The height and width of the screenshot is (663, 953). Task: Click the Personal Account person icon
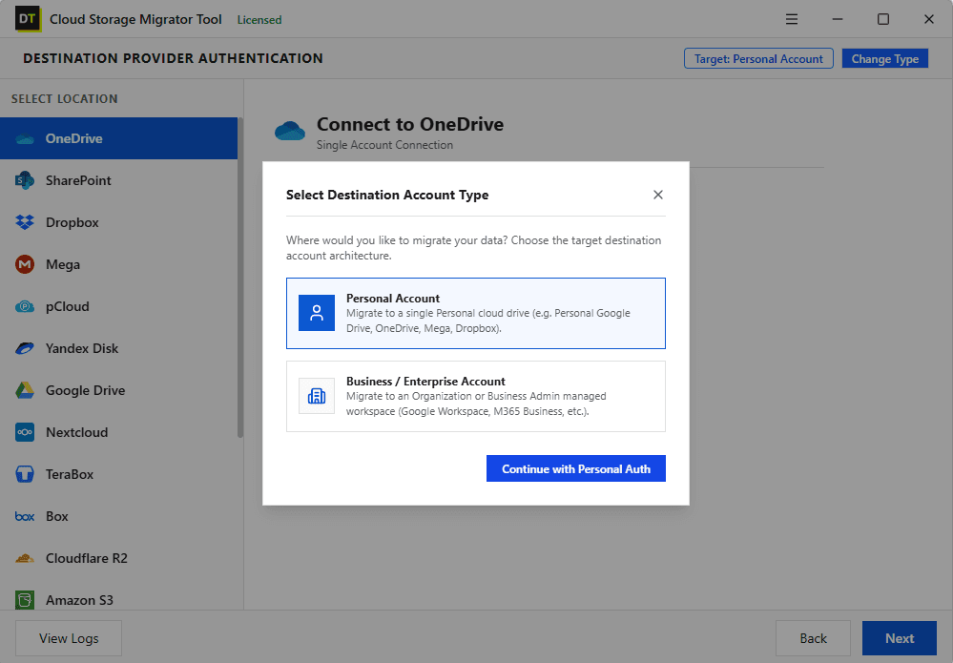[317, 313]
